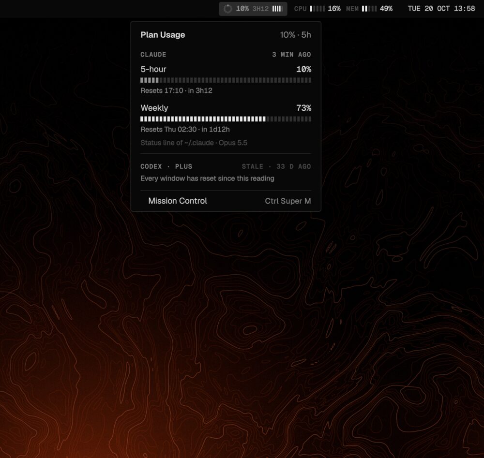Click the 3H12 countdown in top bar
The width and height of the screenshot is (484, 458).
(x=260, y=9)
